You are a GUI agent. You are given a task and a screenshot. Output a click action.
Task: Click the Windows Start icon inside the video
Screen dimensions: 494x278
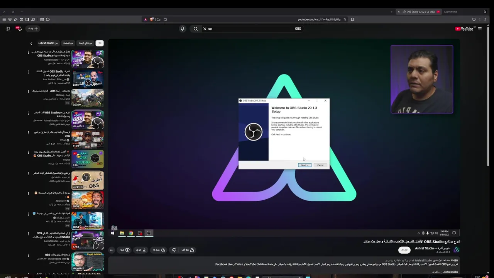tap(113, 233)
